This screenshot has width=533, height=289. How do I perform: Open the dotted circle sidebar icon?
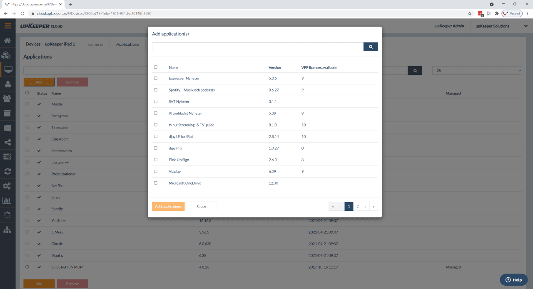7,215
